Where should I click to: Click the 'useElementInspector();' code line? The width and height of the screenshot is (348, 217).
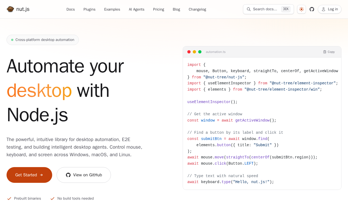212,102
